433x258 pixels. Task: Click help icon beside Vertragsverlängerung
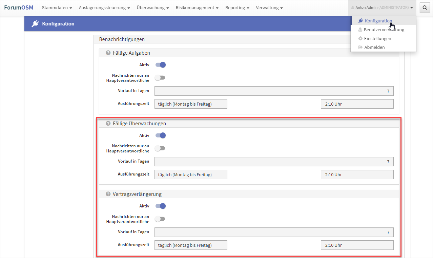[x=108, y=194]
